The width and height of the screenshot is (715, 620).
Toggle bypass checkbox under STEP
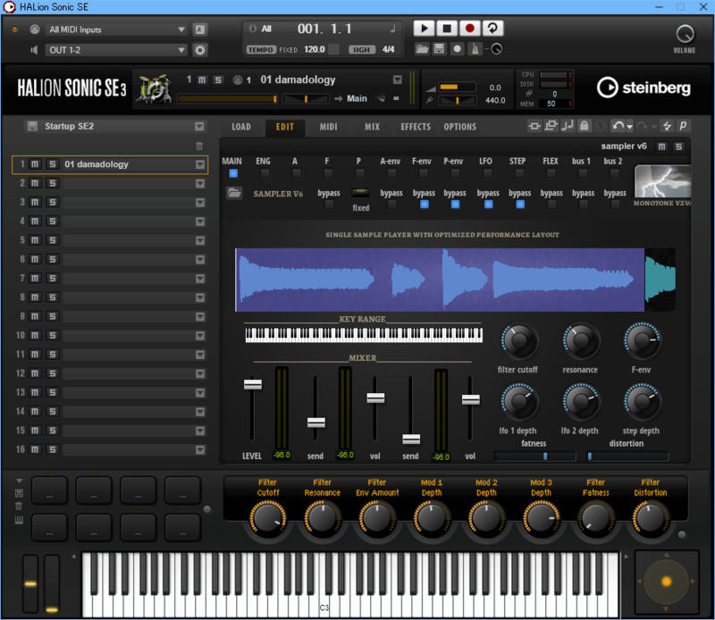coord(520,205)
